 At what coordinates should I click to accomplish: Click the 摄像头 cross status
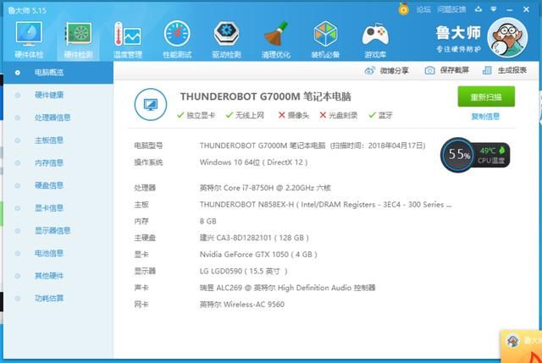pyautogui.click(x=294, y=115)
